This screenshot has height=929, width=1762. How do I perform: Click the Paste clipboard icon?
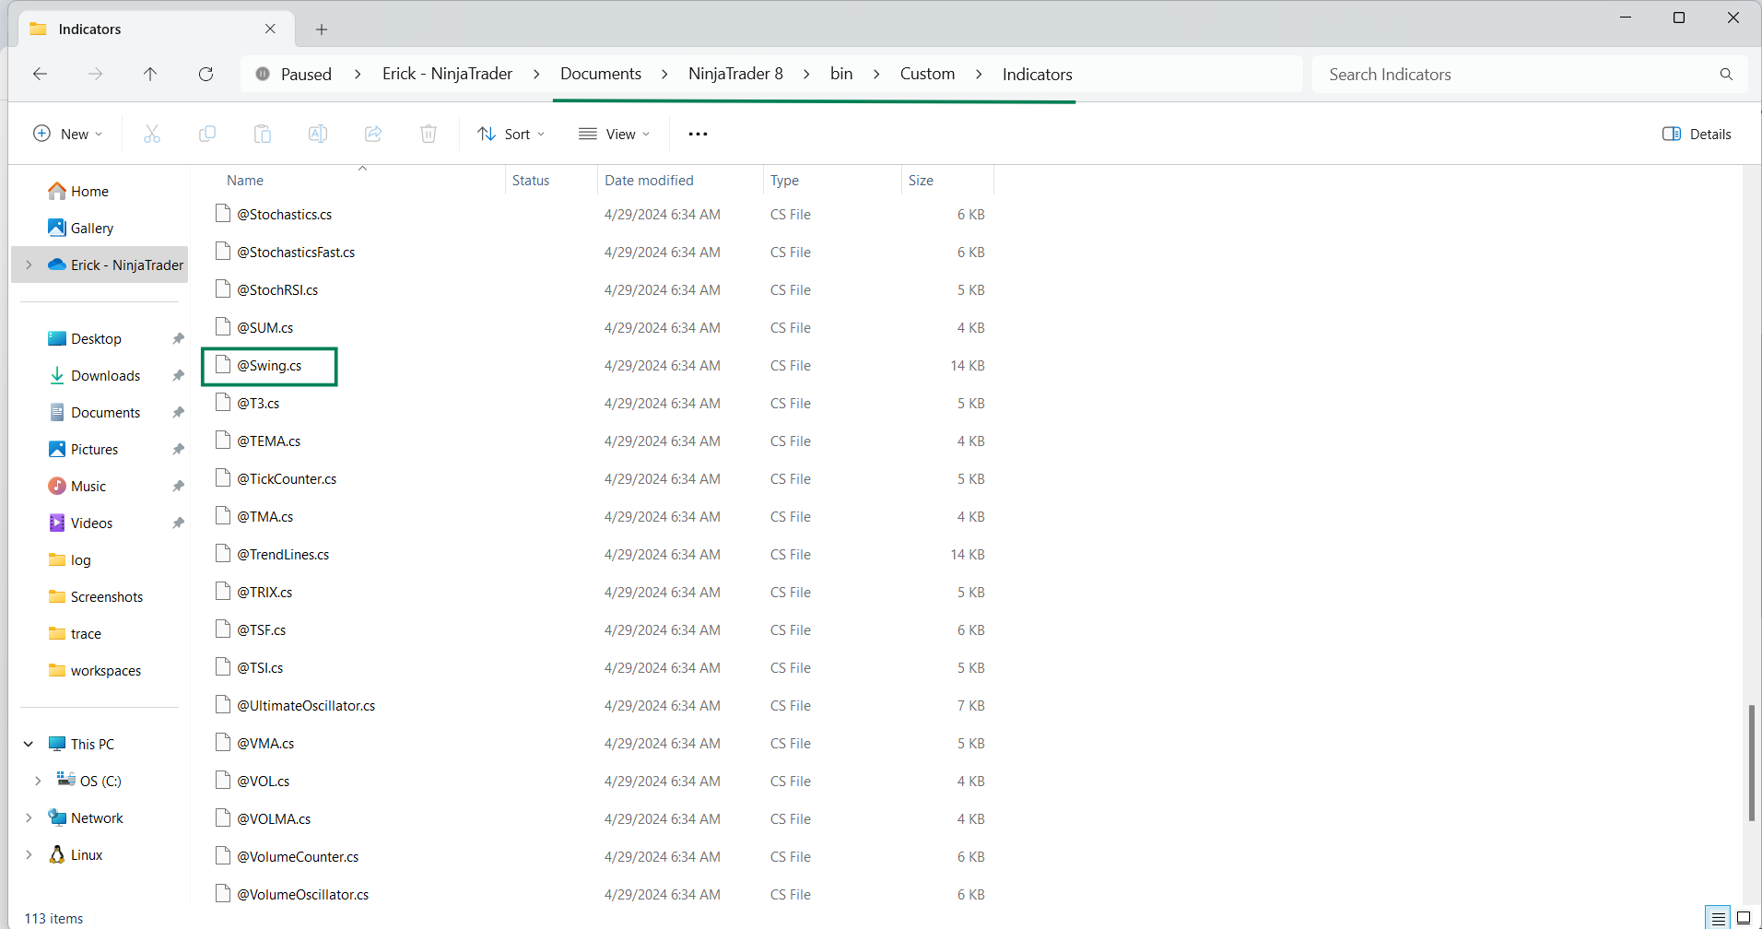point(263,134)
